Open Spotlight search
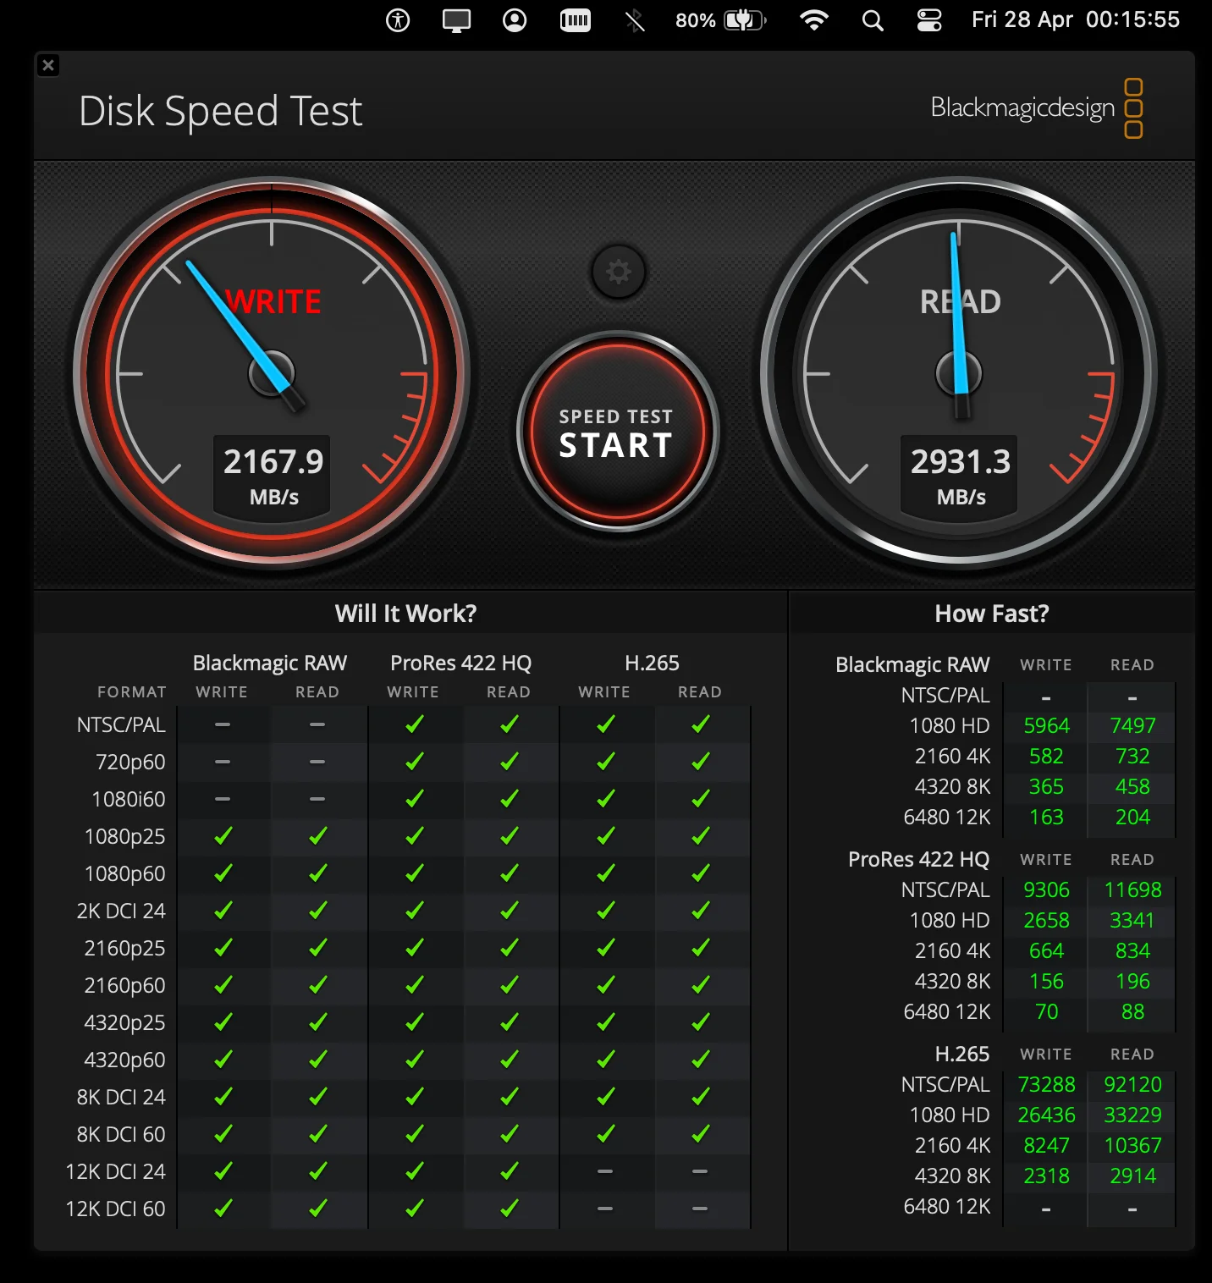The width and height of the screenshot is (1212, 1283). pyautogui.click(x=873, y=20)
